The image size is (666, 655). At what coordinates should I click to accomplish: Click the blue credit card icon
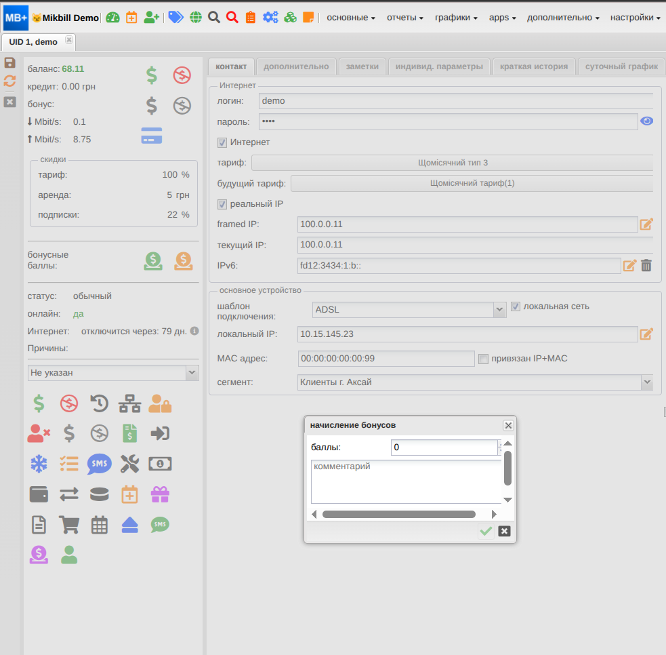tap(152, 136)
